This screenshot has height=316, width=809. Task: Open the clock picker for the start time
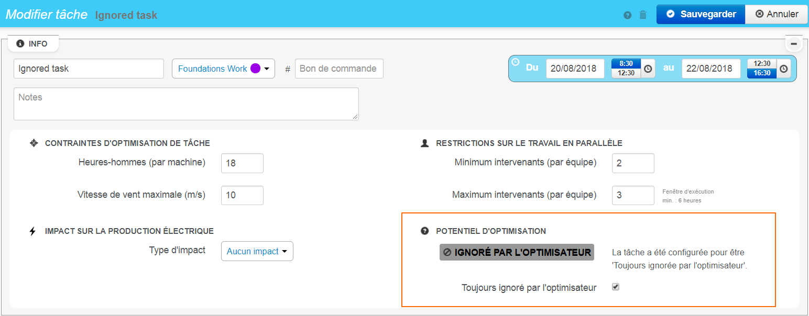(x=648, y=68)
